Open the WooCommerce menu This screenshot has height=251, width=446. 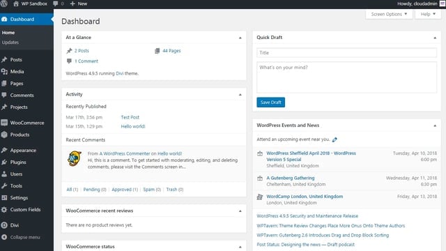26,123
